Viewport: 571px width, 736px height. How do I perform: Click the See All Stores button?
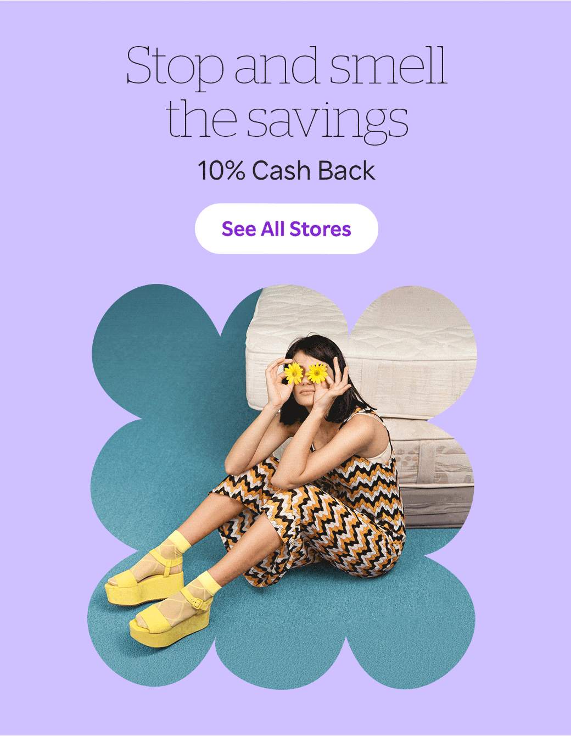pyautogui.click(x=286, y=228)
